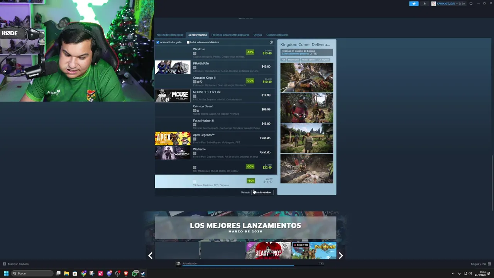
Task: Open Big Picture mode monitor icon
Action: click(x=471, y=3)
